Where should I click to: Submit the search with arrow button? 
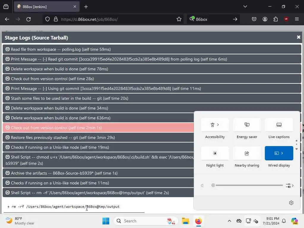(235, 19)
